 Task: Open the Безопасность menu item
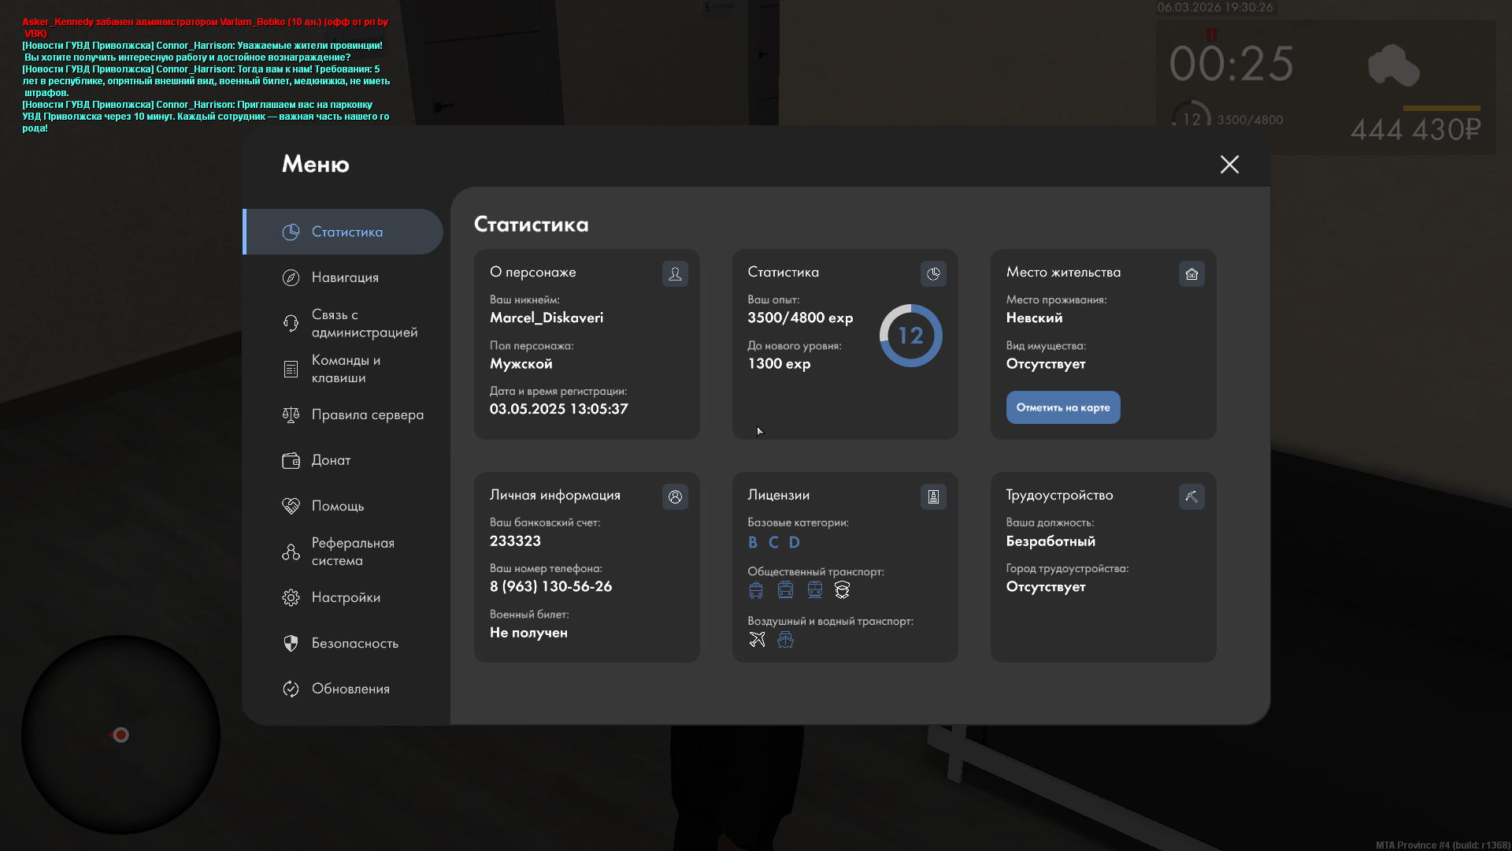pos(354,643)
